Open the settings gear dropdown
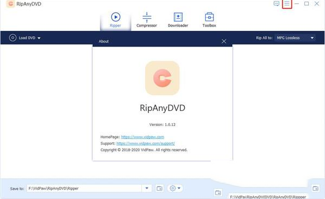 175,188
